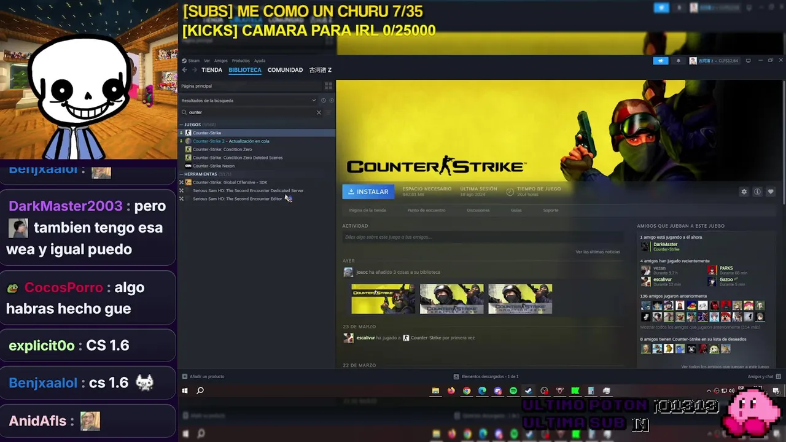Open the game settings gear icon
Screen dimensions: 786x442
(744, 192)
